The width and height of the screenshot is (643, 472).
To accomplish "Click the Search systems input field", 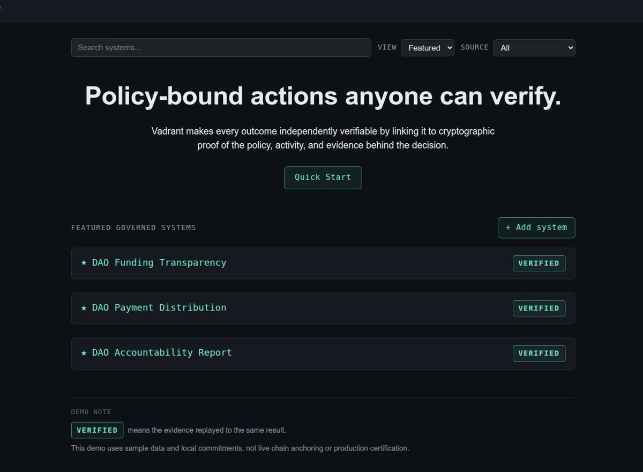I will 221,48.
